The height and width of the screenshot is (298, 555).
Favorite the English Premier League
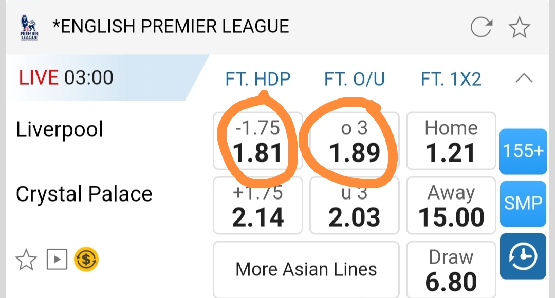point(519,27)
